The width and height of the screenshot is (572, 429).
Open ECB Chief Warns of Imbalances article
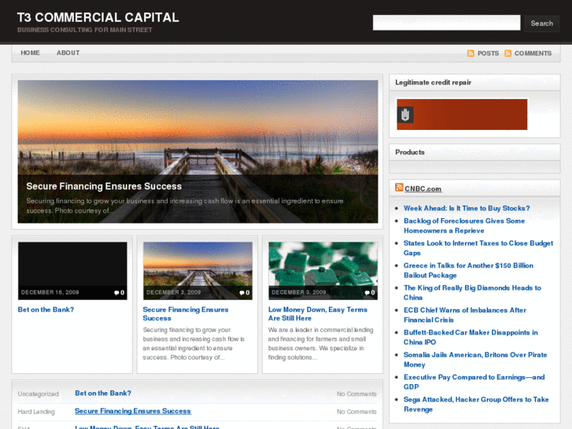(465, 315)
